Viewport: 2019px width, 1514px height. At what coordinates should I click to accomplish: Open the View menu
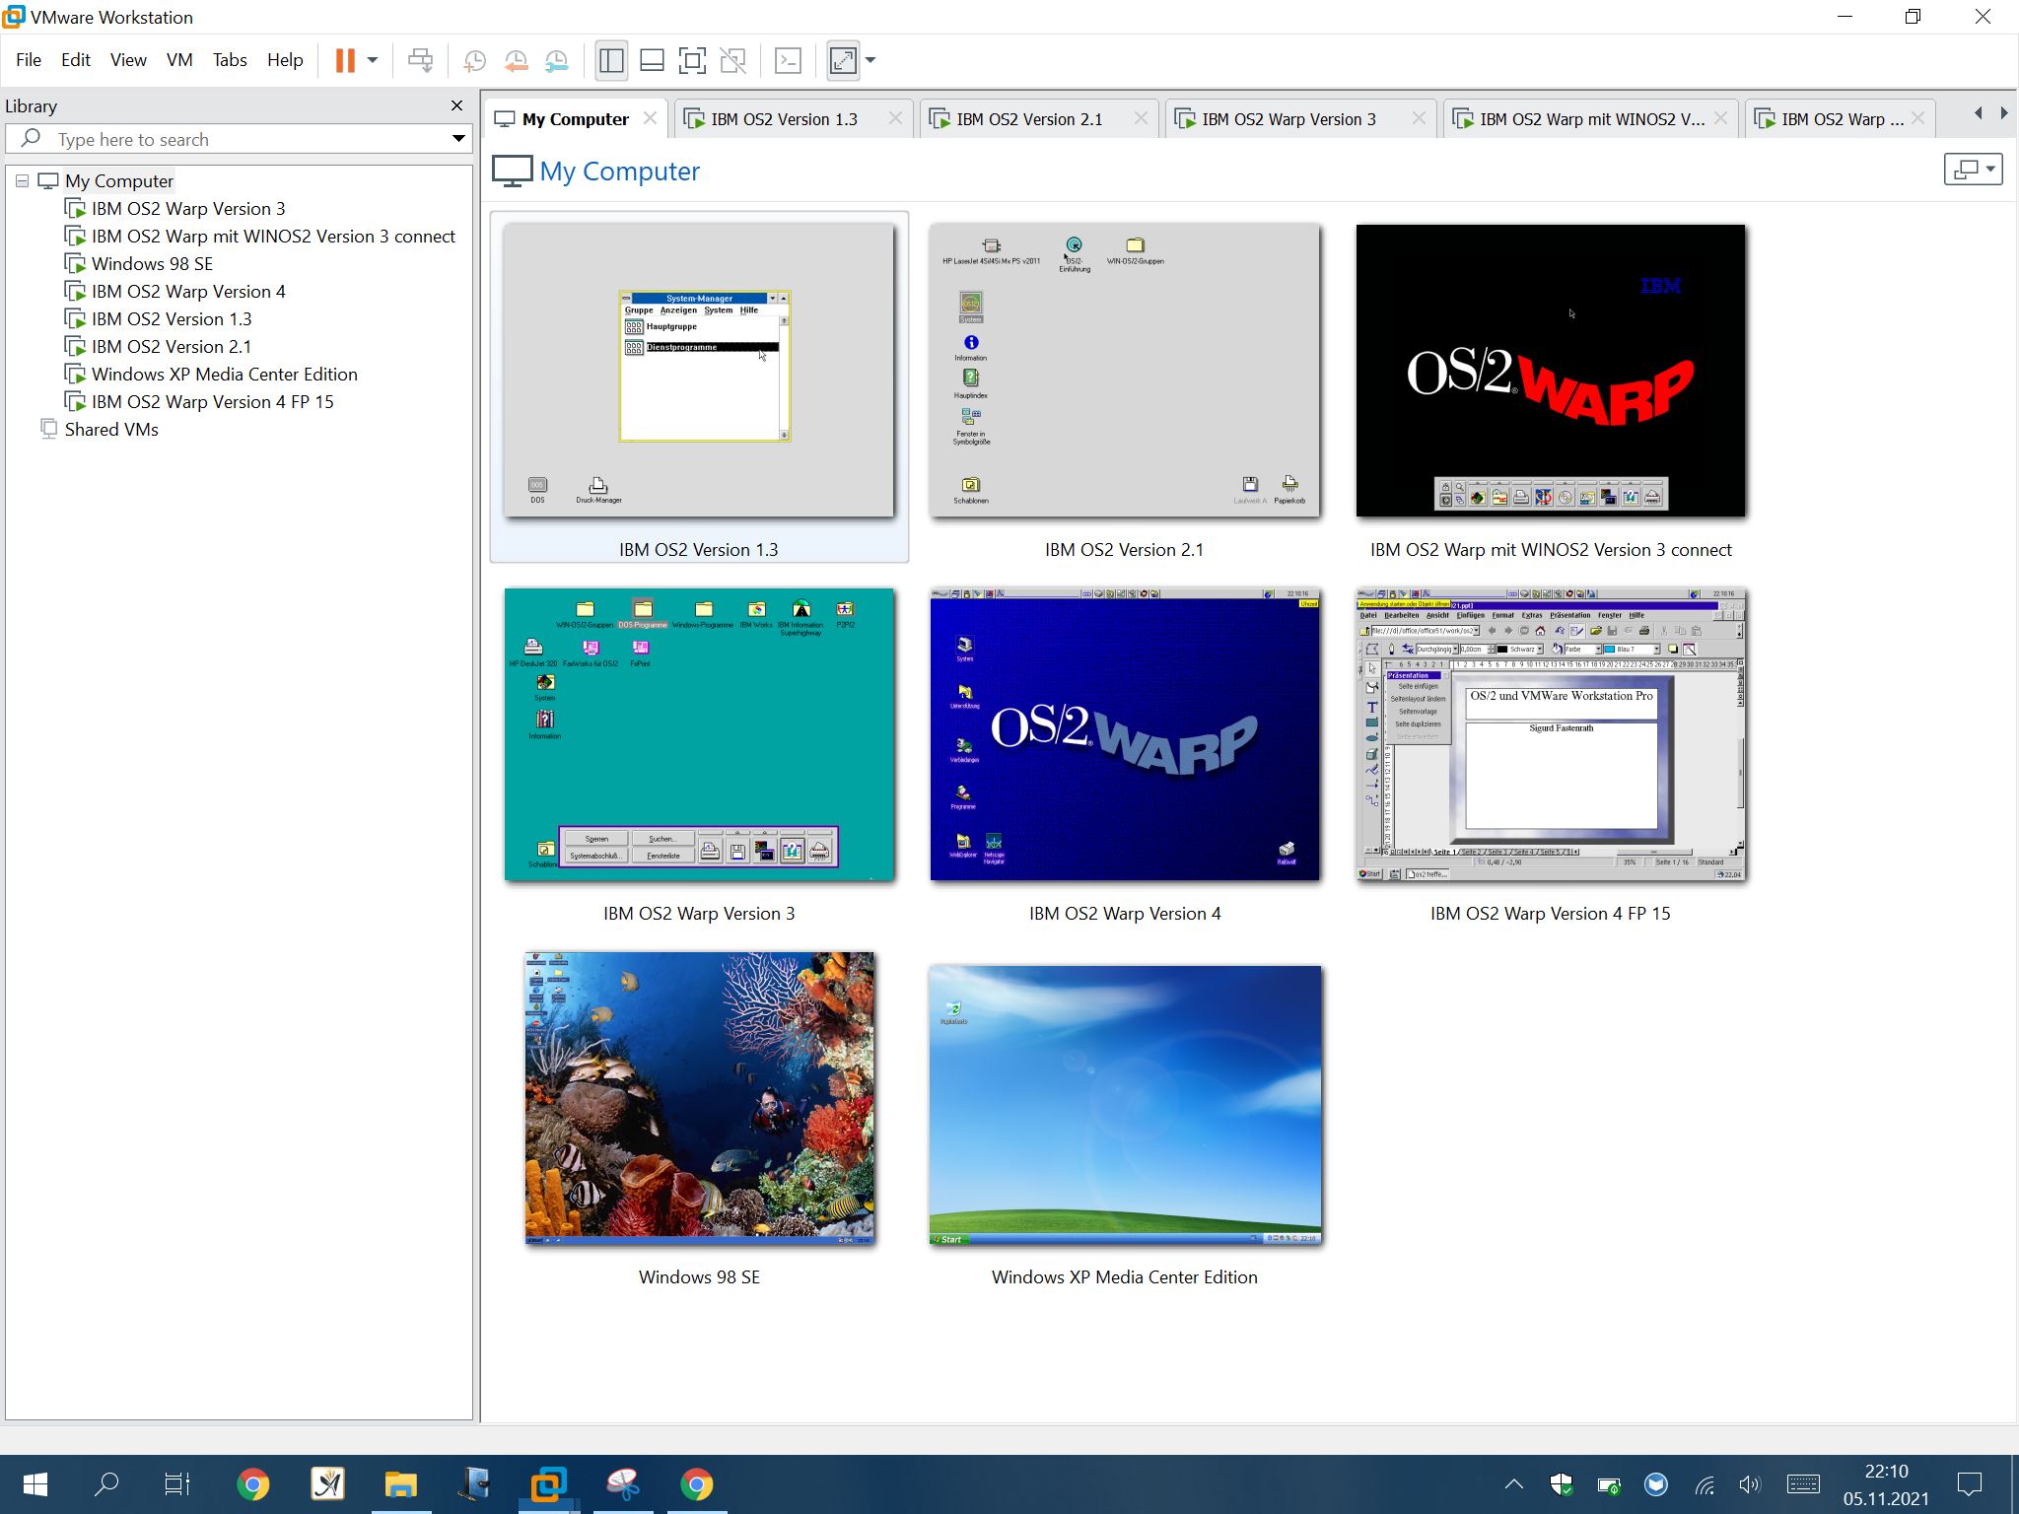(128, 60)
